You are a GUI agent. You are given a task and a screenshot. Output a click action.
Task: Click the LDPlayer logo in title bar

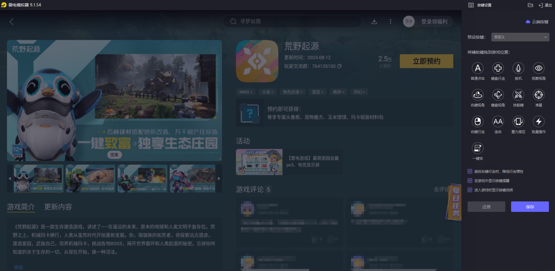[x=4, y=5]
